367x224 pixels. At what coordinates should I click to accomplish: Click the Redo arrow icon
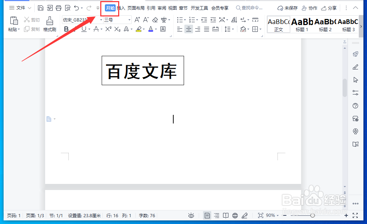tap(89, 8)
